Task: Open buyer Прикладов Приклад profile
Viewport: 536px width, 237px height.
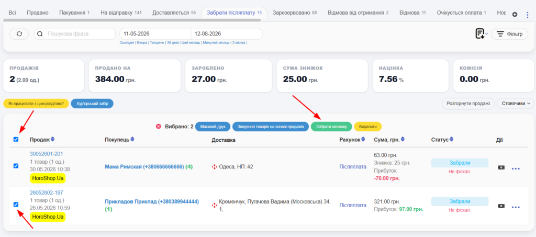Action: click(152, 201)
